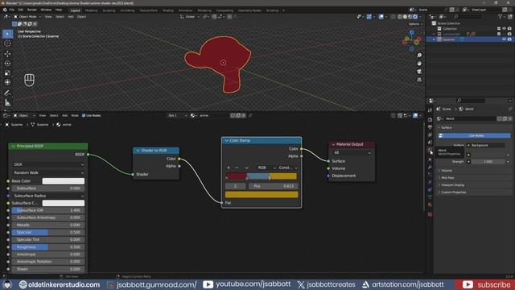Open the Constant interpolation dropdown in Color Ramp
Viewport: 515px width, 290px height.
click(288, 168)
